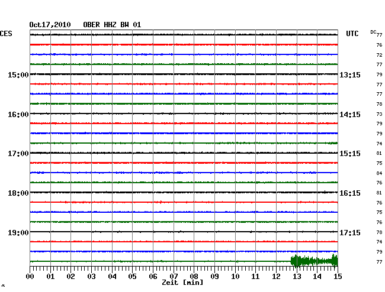This screenshot has height=292, width=385.
Task: Click the DC header label
Action: pyautogui.click(x=373, y=32)
